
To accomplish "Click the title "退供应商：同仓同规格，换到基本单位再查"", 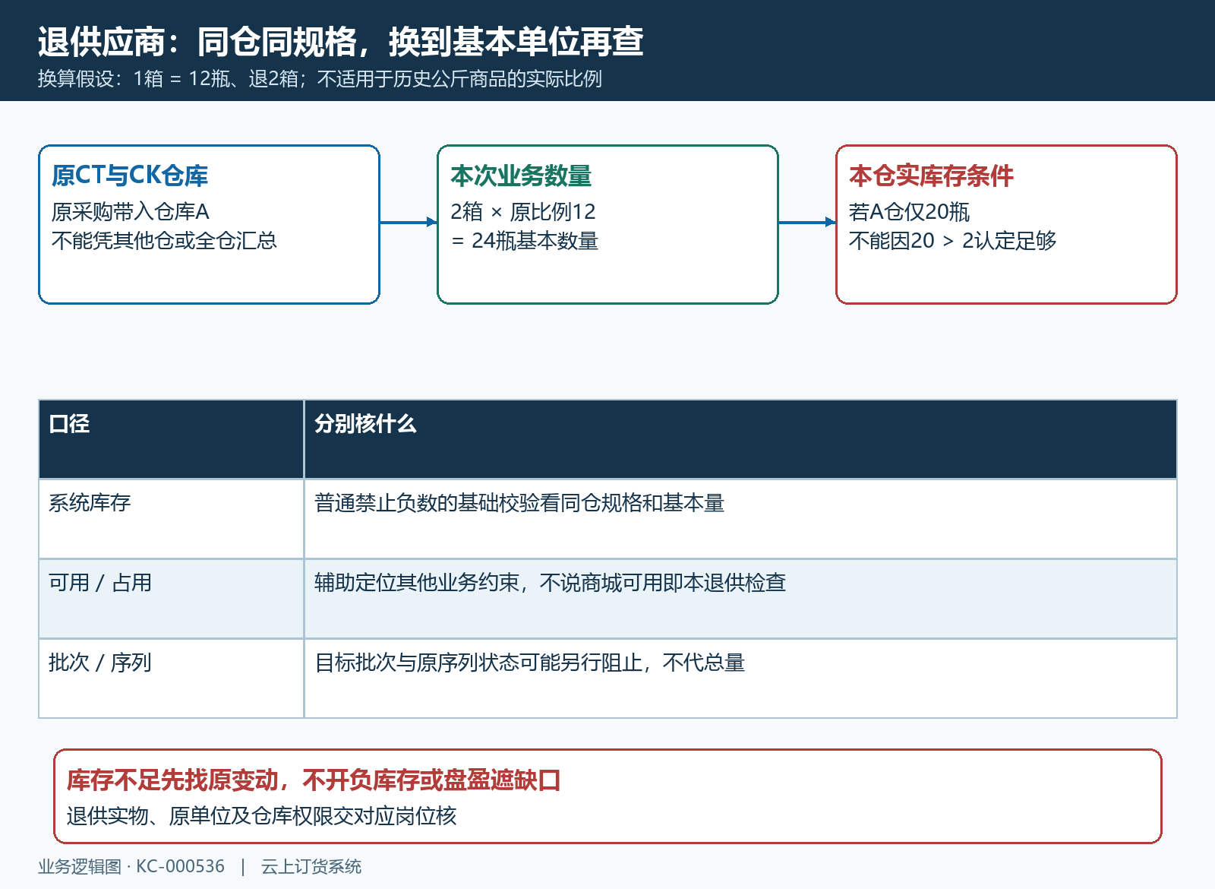I will 341,42.
